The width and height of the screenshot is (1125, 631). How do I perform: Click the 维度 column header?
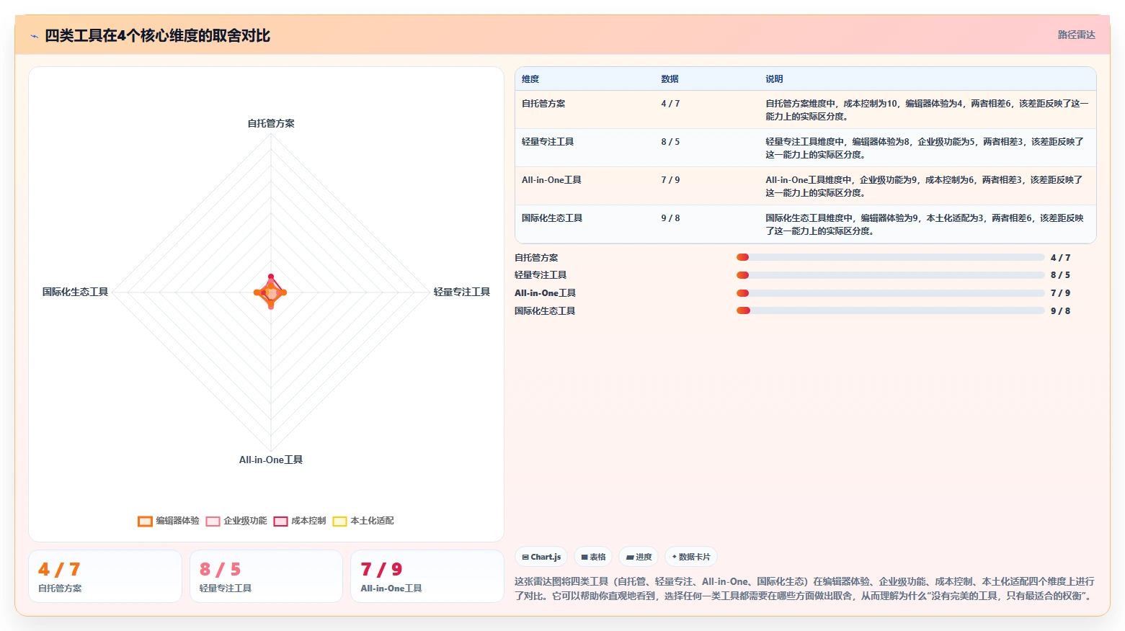click(530, 79)
